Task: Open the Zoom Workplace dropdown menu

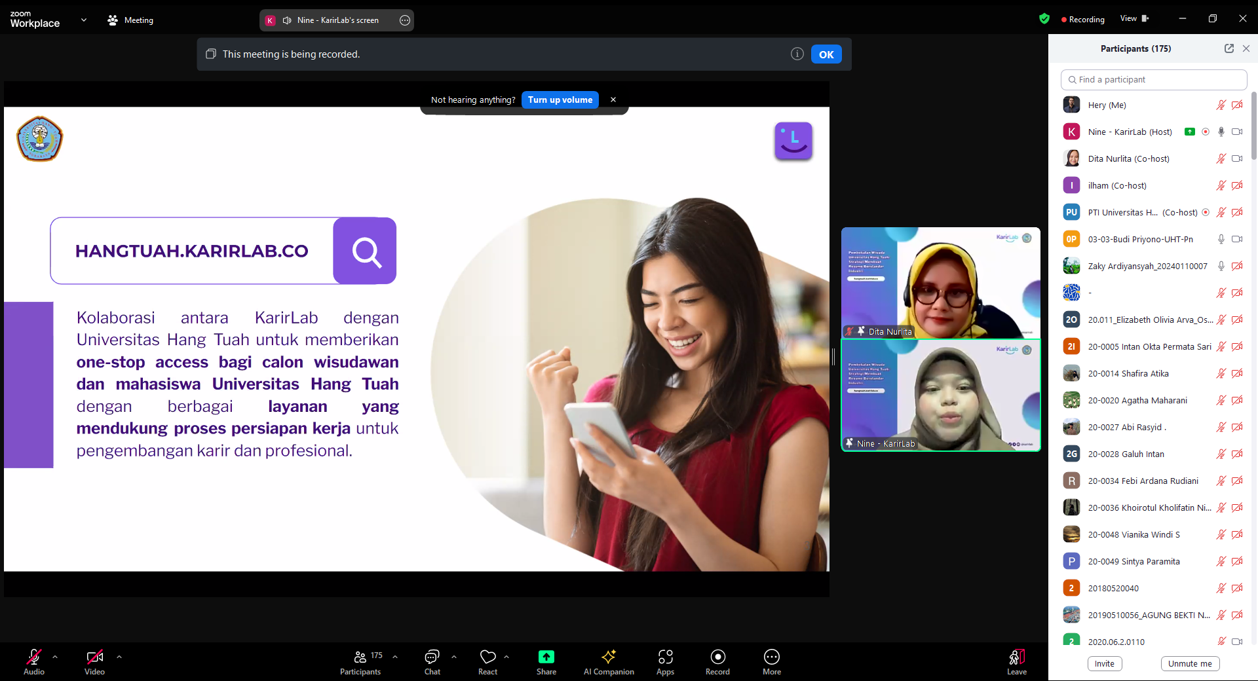Action: tap(83, 20)
